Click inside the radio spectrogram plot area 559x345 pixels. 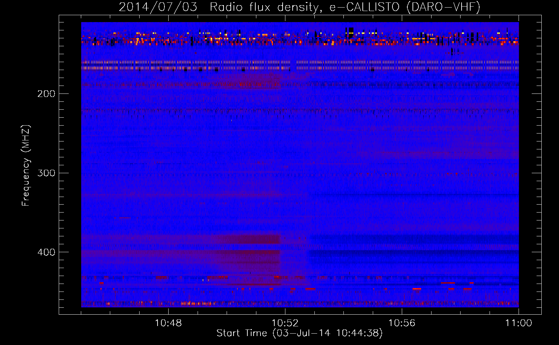[x=300, y=165]
